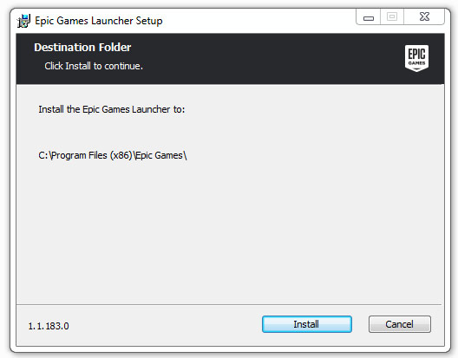Click the blank gray content area
The image size is (458, 358).
[x=231, y=231]
